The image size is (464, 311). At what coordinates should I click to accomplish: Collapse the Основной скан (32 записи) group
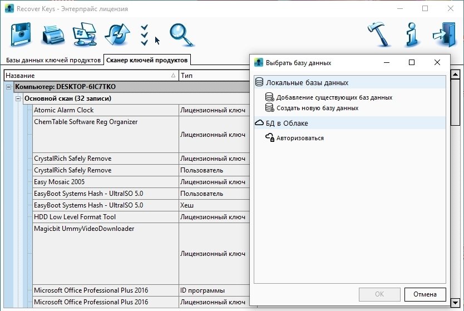click(18, 98)
